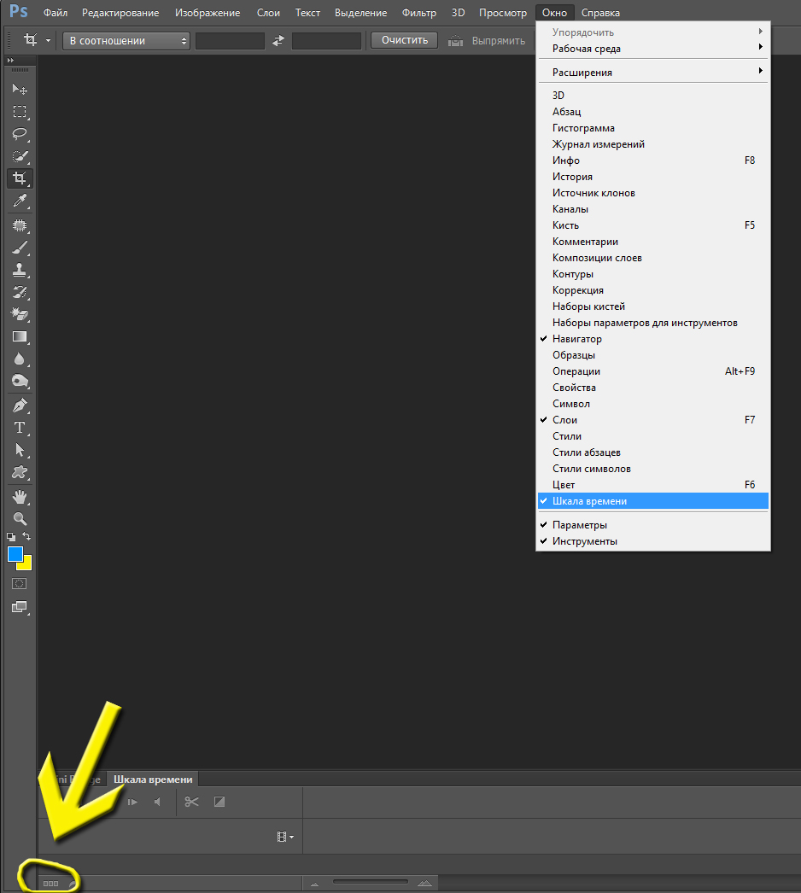This screenshot has height=893, width=801.
Task: Select the Move tool
Action: (20, 90)
